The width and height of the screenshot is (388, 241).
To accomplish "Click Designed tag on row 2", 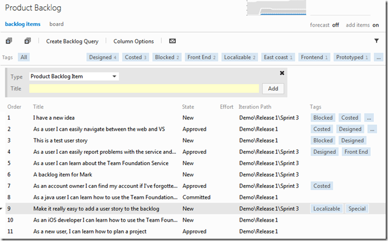I will 350,129.
